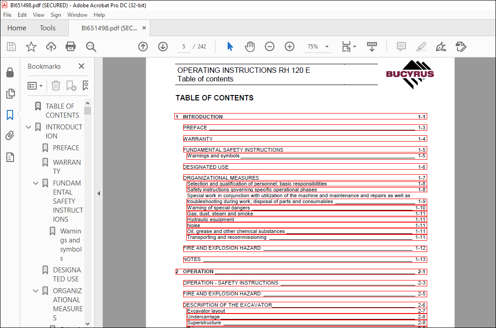Viewport: 496px width, 328px height.
Task: Close the BI651498.pdf tab
Action: click(144, 28)
